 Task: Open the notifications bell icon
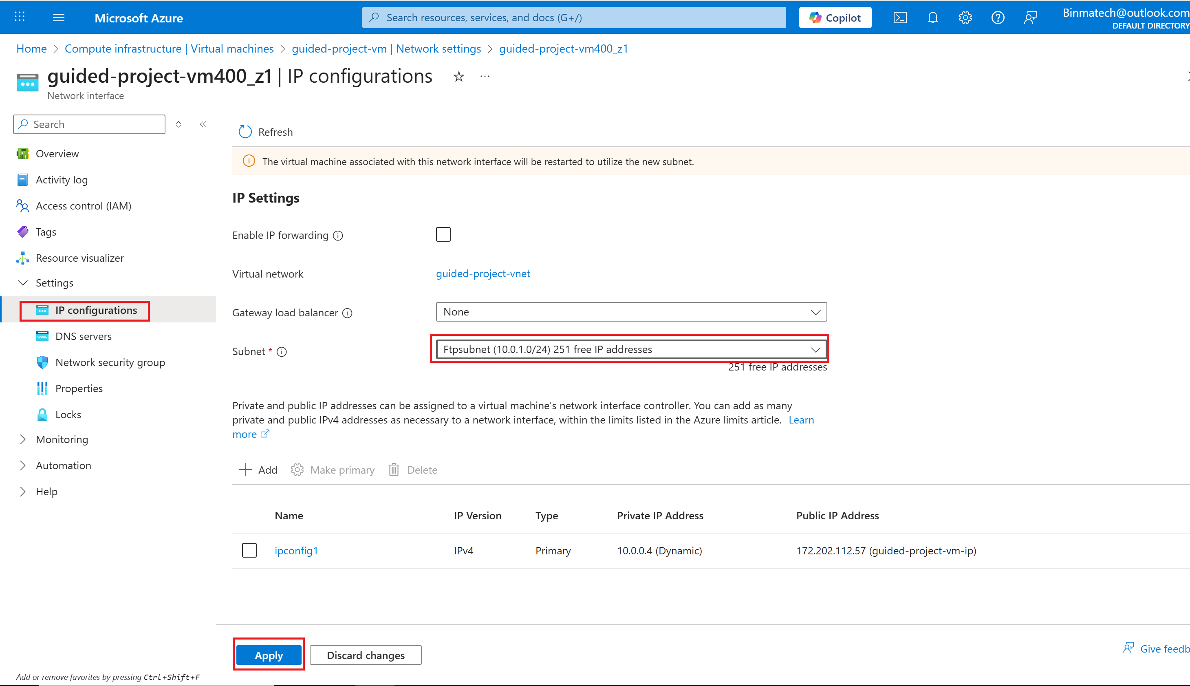(932, 18)
